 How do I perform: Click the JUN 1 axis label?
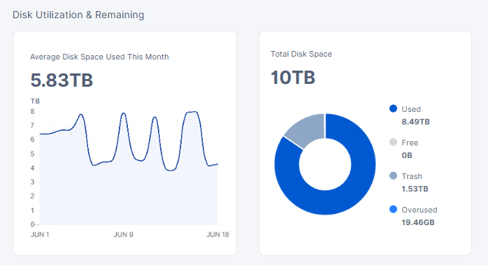(x=40, y=235)
